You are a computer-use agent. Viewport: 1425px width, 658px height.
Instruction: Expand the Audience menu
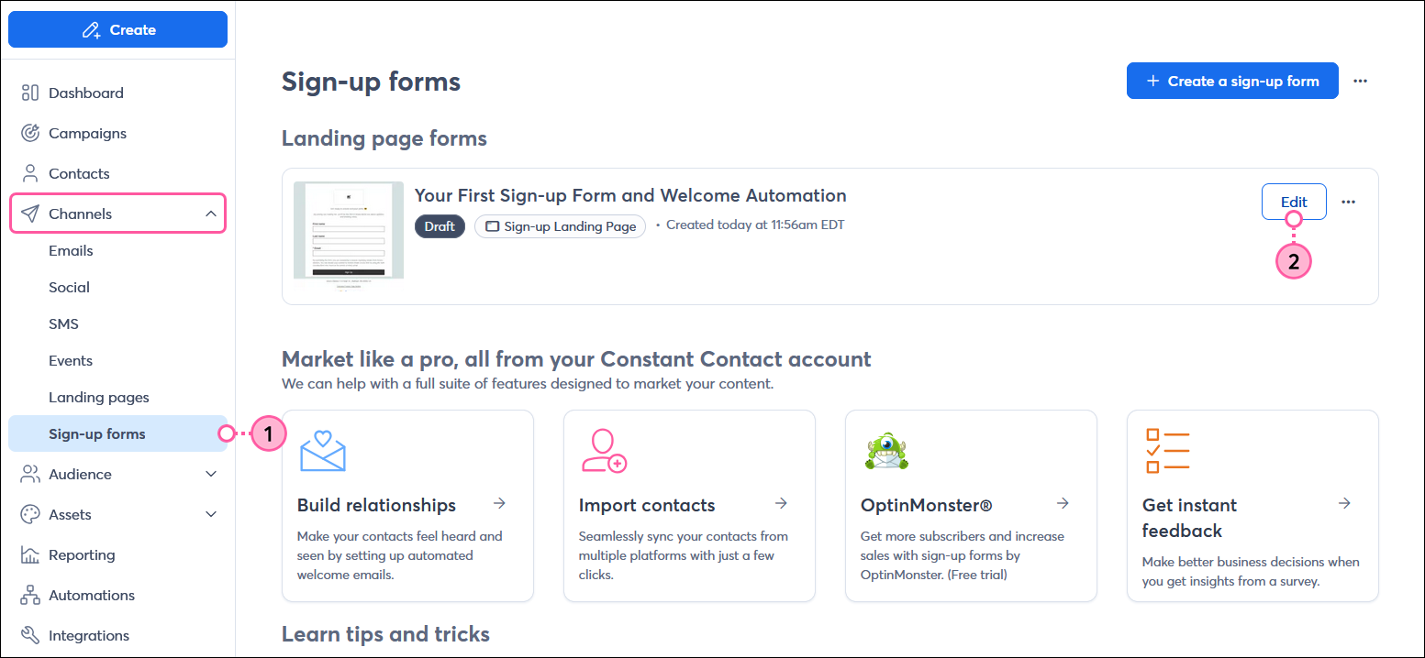[210, 474]
